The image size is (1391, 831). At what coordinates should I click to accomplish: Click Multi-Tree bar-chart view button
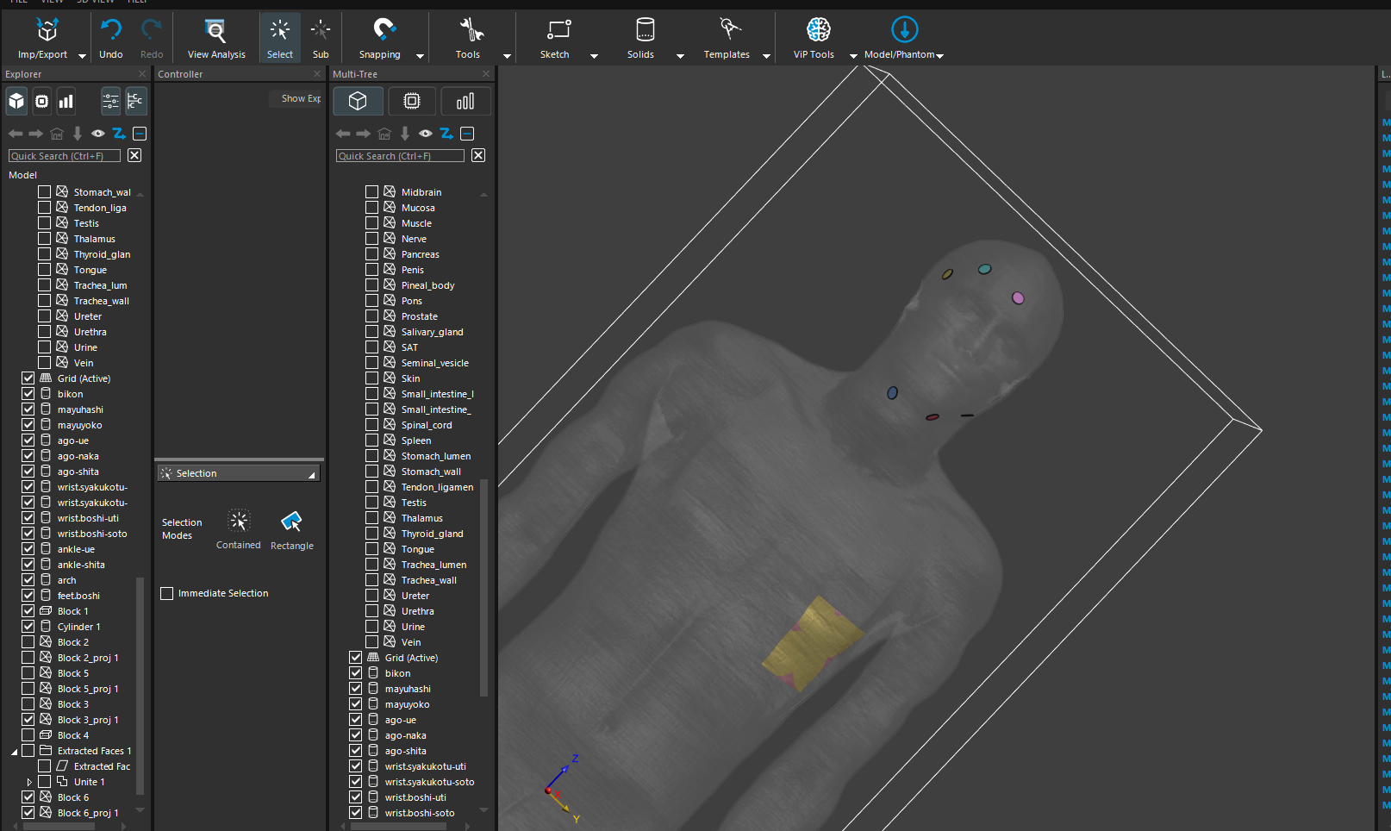pyautogui.click(x=465, y=102)
